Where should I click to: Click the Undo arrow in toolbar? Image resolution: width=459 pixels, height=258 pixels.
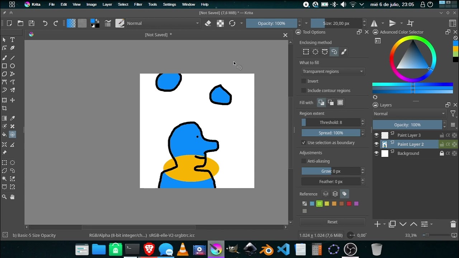[x=45, y=23]
